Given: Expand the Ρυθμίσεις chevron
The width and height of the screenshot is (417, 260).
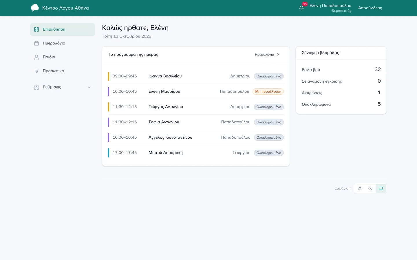Looking at the screenshot, I should click(x=89, y=87).
